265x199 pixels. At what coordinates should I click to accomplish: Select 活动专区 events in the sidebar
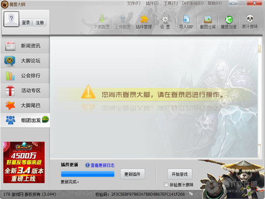pos(25,90)
